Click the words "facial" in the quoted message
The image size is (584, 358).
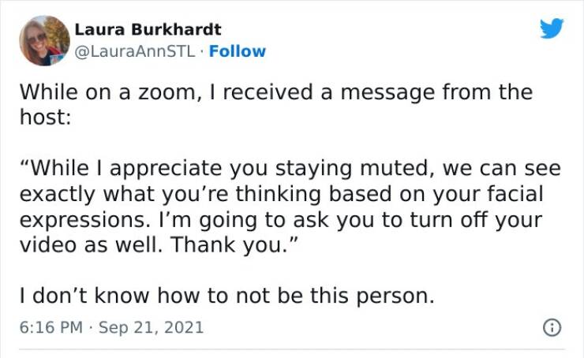515,193
